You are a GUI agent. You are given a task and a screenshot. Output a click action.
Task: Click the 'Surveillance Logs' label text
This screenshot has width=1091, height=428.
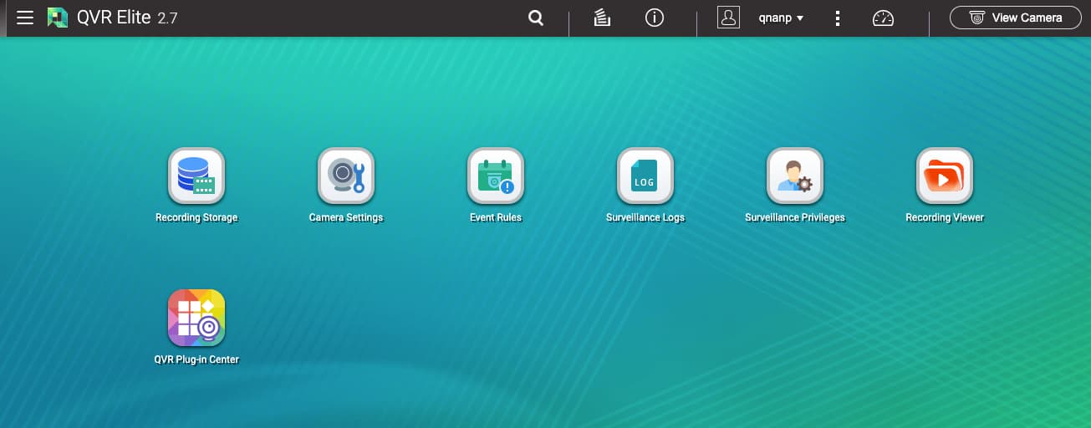pos(645,217)
